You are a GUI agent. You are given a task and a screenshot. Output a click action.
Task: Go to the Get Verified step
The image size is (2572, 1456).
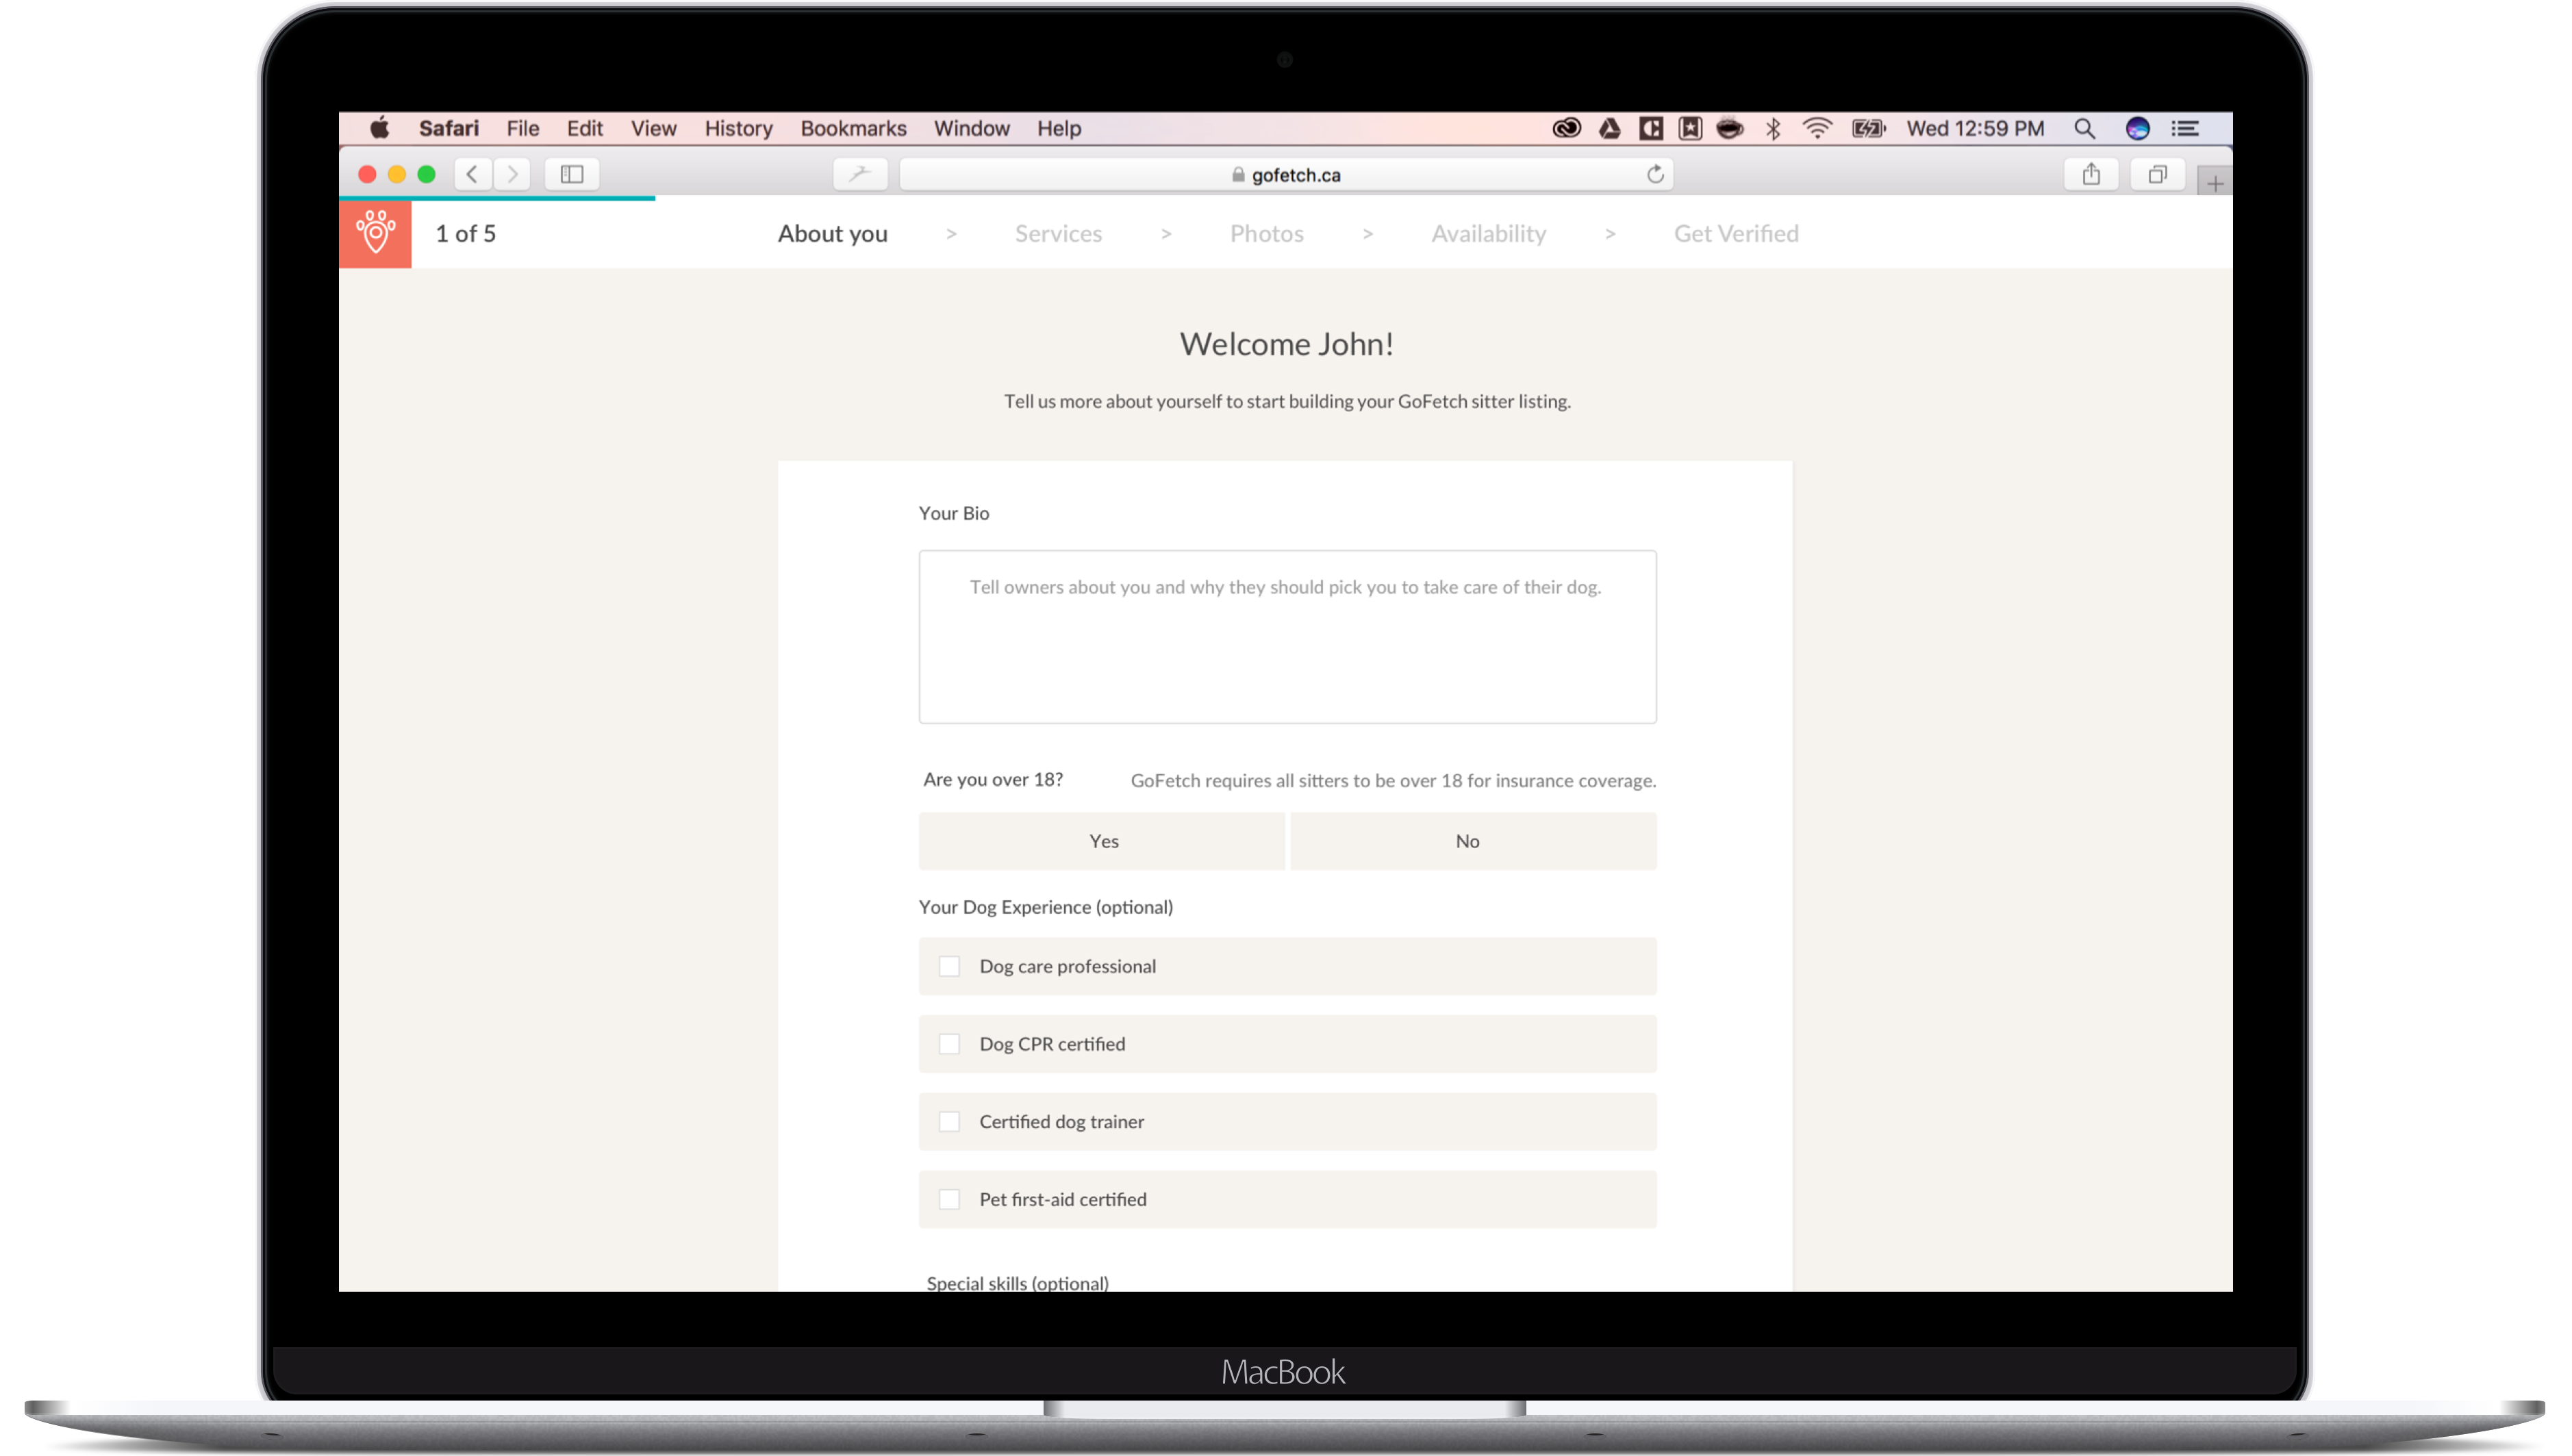(x=1736, y=233)
